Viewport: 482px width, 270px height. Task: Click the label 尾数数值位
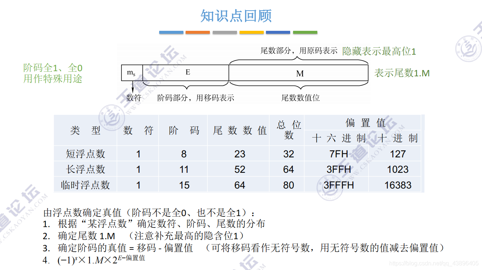tap(300, 98)
